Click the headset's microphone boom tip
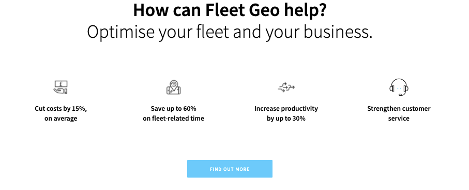This screenshot has height=190, width=469. pos(401,95)
